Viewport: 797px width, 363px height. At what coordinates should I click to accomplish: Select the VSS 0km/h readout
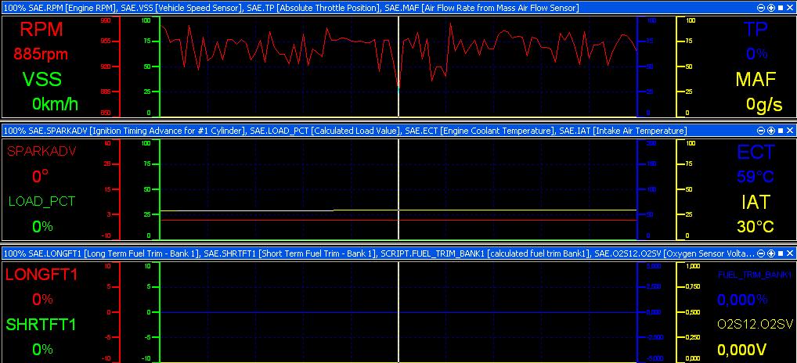56,104
